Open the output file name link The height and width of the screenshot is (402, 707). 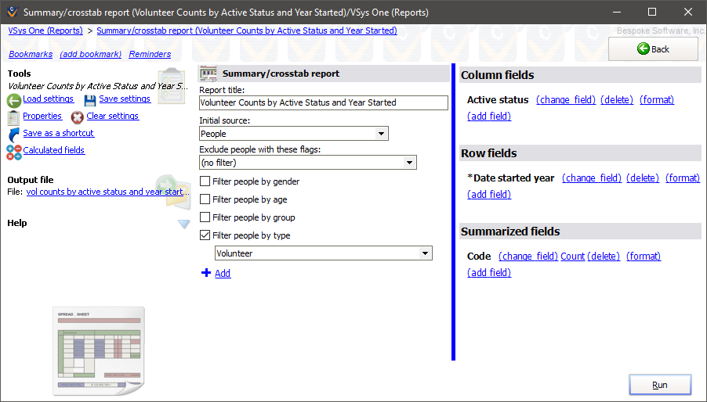click(107, 192)
